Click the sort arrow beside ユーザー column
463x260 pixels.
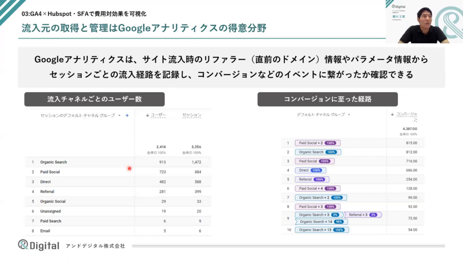tap(147, 116)
